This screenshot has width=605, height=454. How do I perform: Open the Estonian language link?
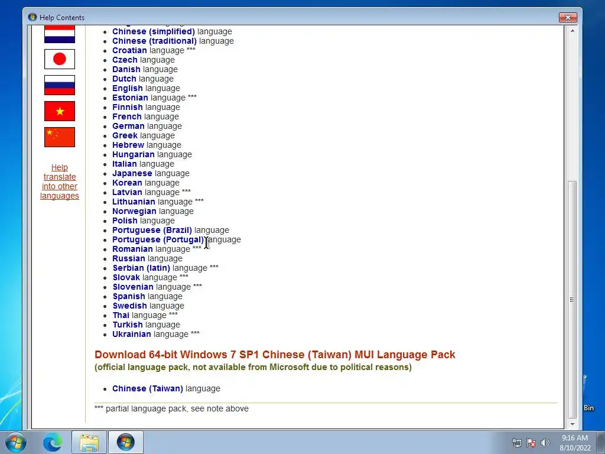[130, 98]
